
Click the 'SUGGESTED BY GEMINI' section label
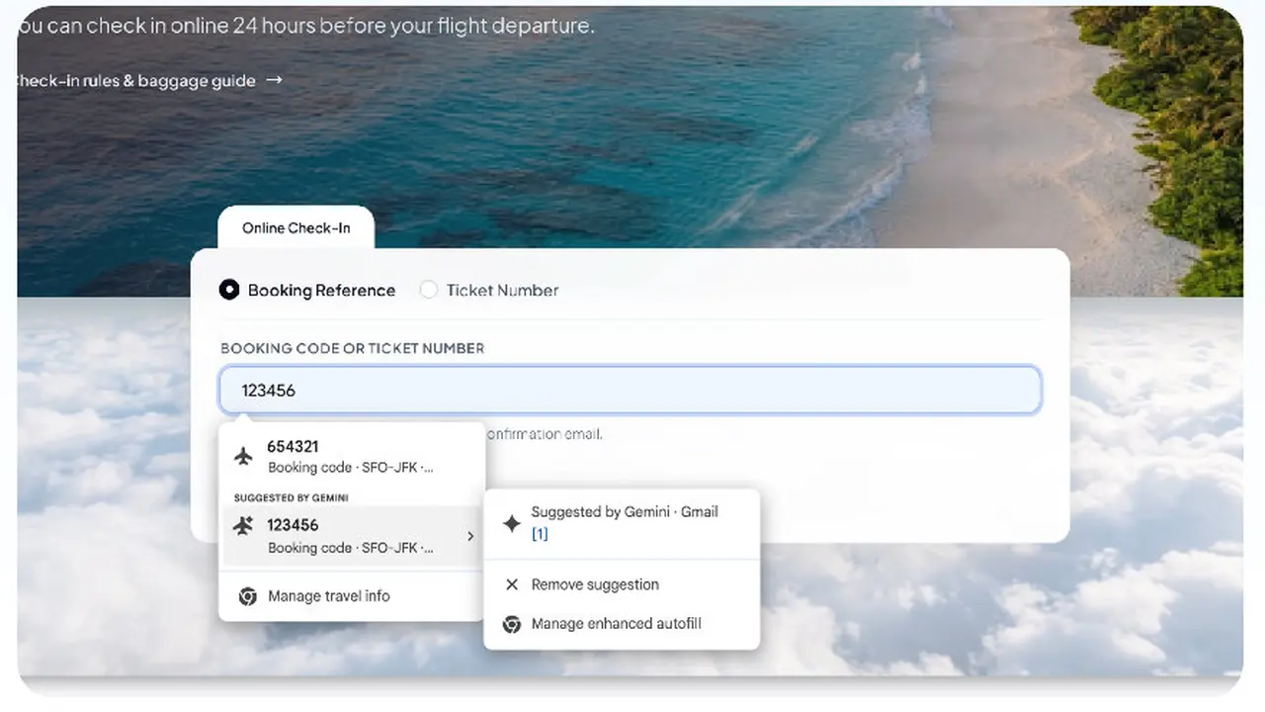(291, 497)
